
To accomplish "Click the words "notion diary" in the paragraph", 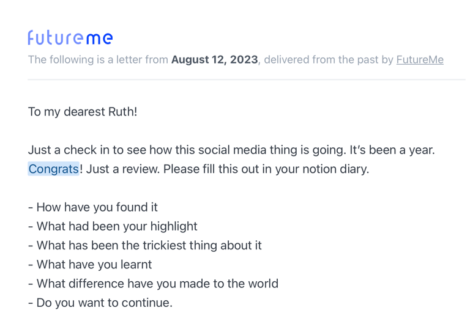I will pos(336,169).
